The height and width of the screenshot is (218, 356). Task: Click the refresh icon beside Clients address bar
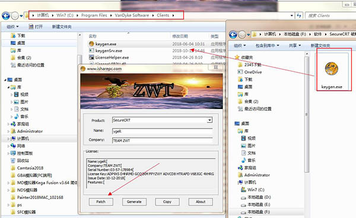(299, 15)
